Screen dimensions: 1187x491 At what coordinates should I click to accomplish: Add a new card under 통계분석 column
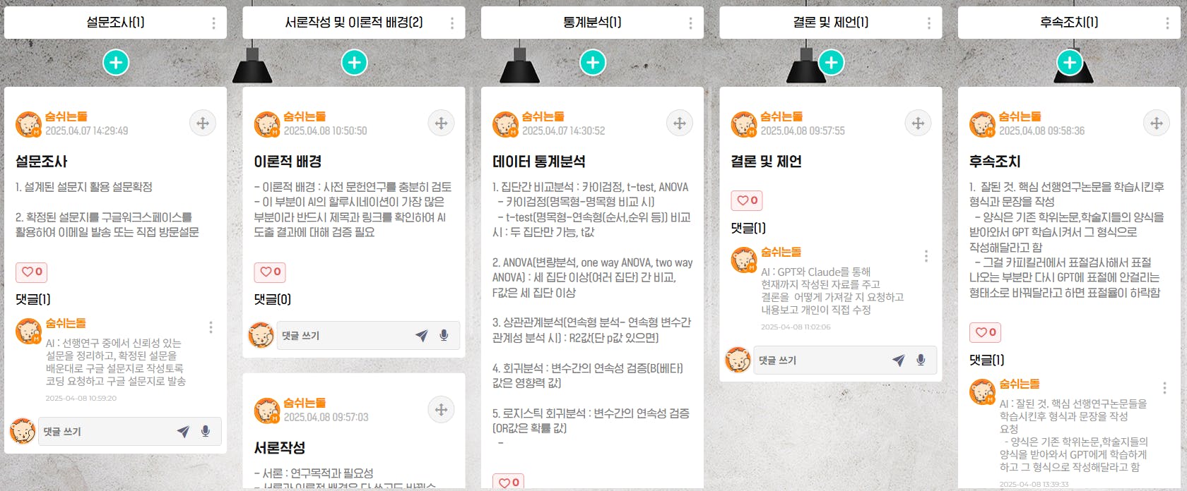(x=593, y=63)
